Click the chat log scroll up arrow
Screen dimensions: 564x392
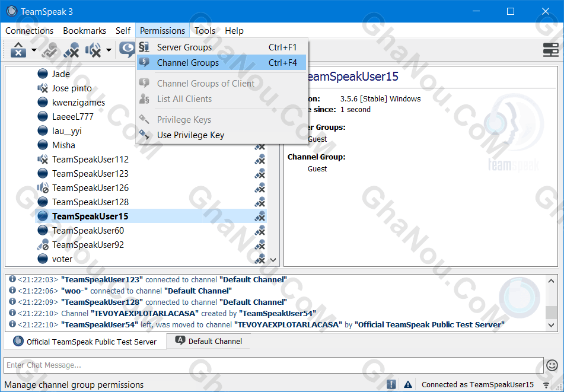(x=551, y=281)
